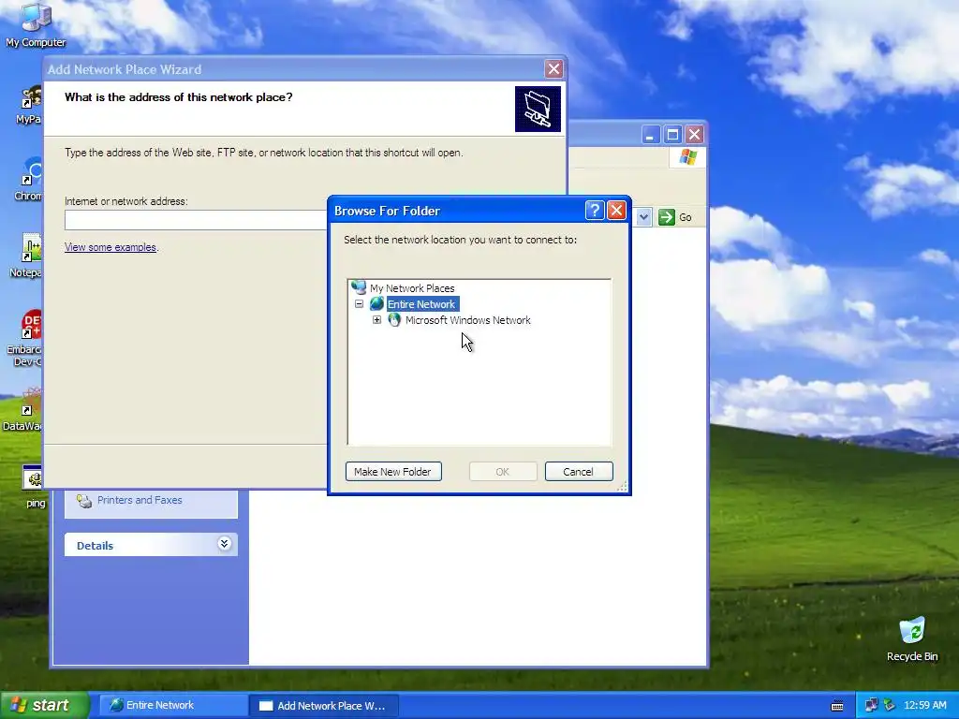Screen dimensions: 959x719
Task: Click the Browse For Folder resize grip
Action: [622, 486]
